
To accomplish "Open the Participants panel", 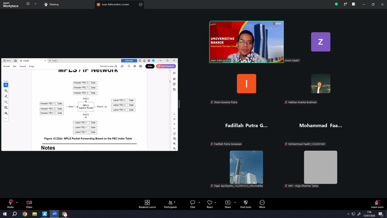I will [171, 204].
